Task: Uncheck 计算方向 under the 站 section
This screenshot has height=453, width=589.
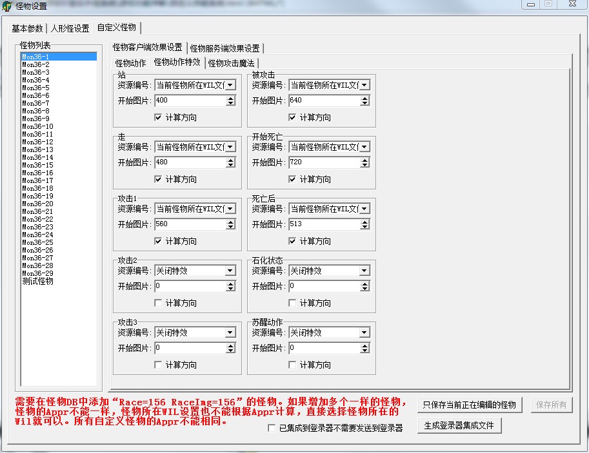Action: (159, 117)
